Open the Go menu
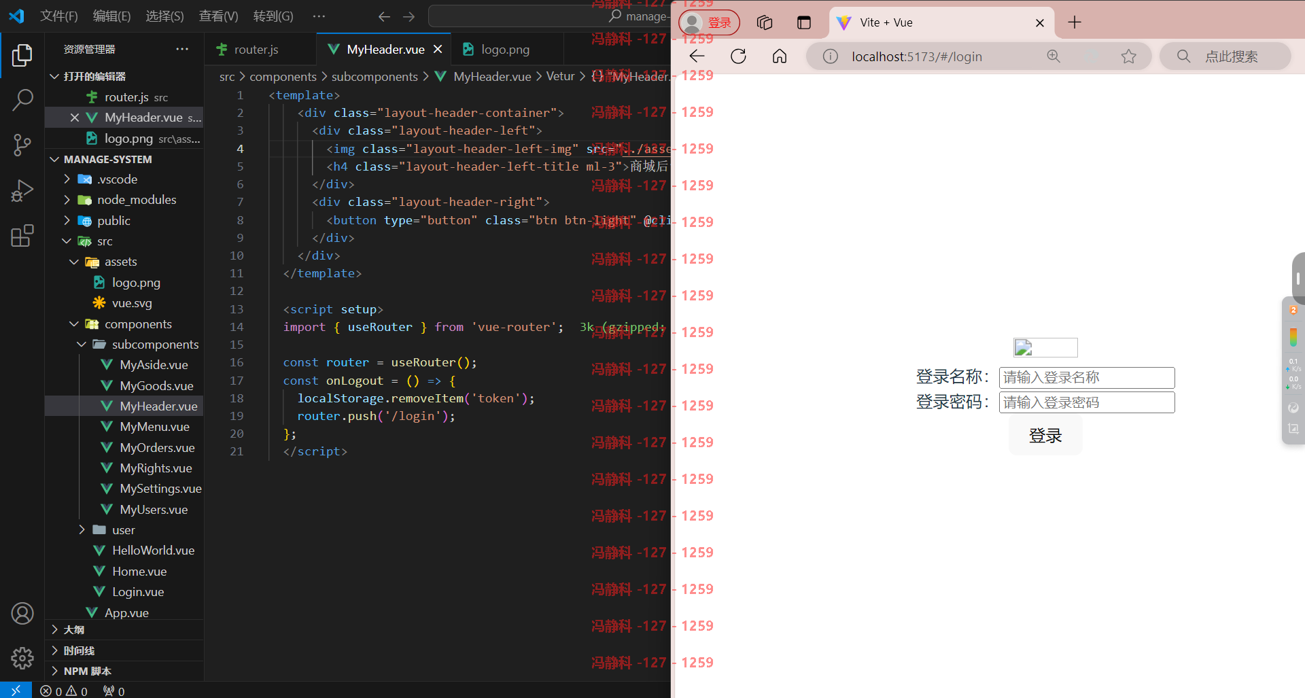This screenshot has width=1305, height=698. click(x=273, y=16)
